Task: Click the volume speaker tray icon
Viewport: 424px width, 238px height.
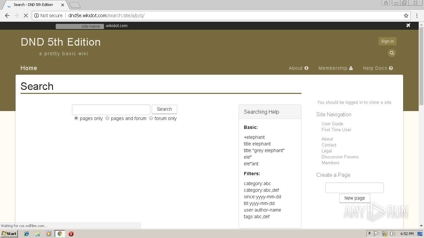Action: pos(393,234)
